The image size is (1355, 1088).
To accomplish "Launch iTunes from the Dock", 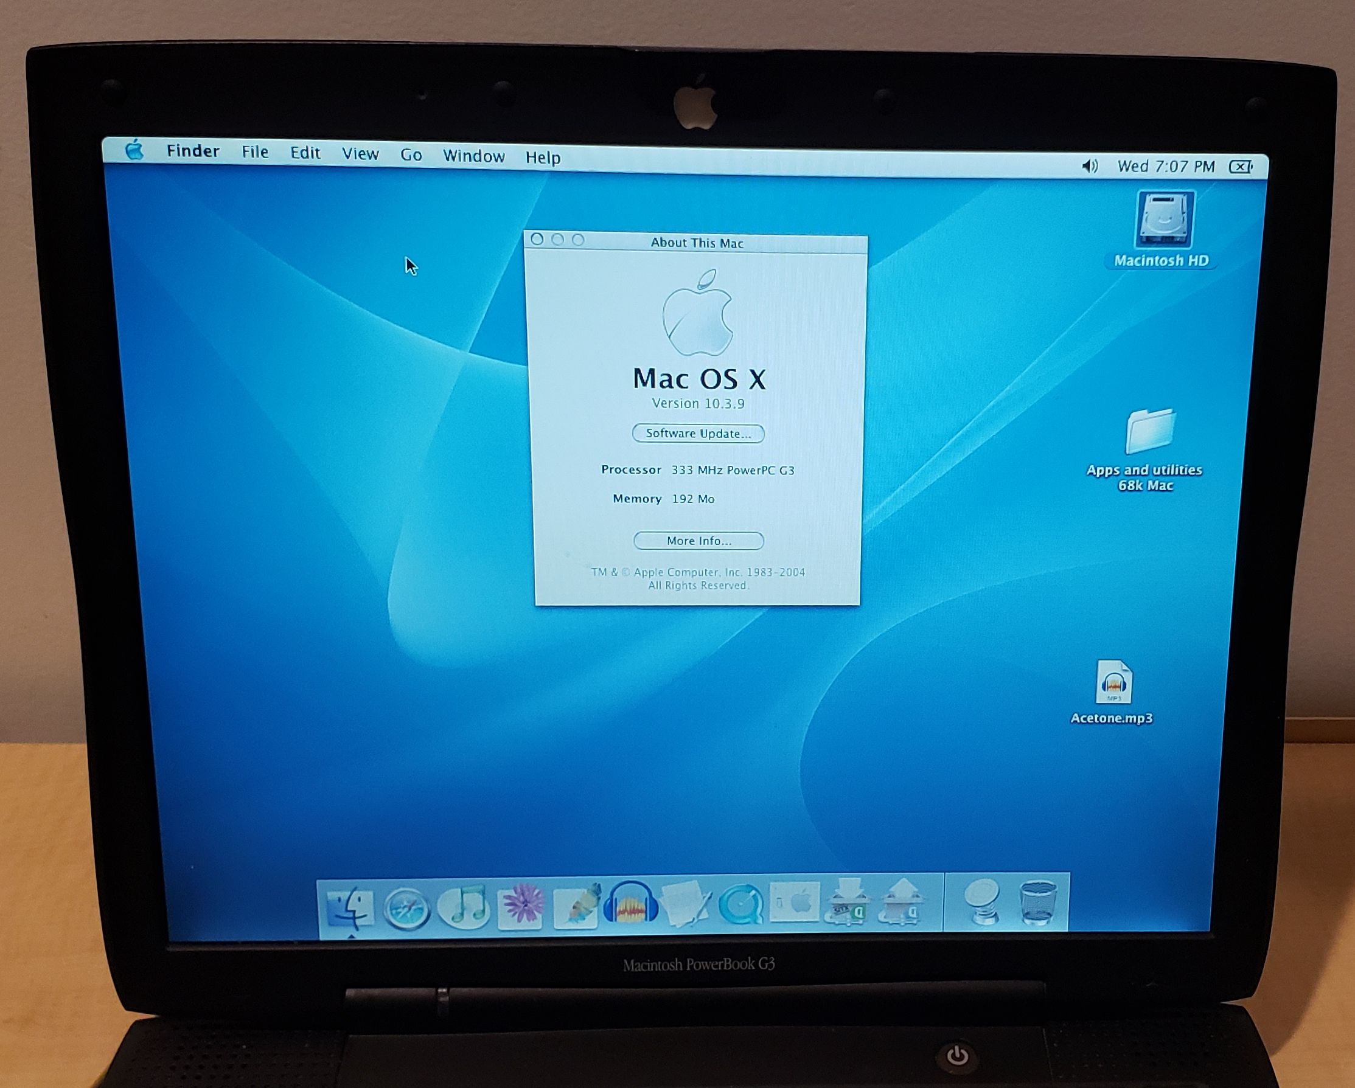I will point(464,907).
